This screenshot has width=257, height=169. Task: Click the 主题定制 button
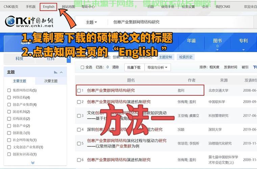point(165,57)
